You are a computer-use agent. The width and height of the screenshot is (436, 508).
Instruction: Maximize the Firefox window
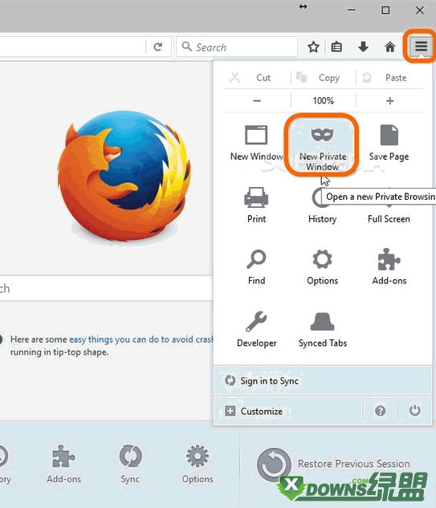pos(385,10)
